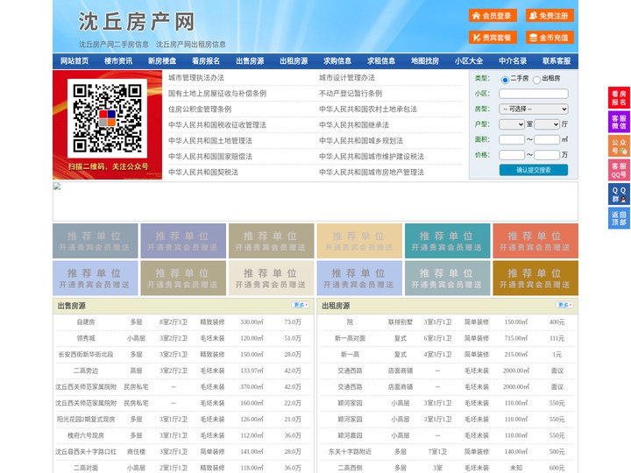Open the 阳光花园2期复式现房 sale listing

click(86, 419)
